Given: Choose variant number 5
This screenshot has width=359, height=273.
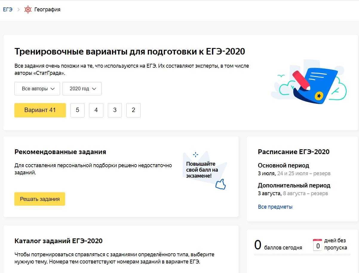Looking at the screenshot, I should 77,110.
